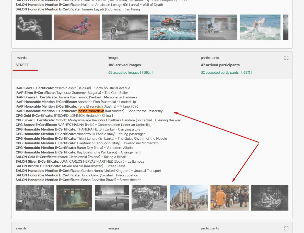Select the loaded cart black-and-white thumbnail

click(x=149, y=198)
